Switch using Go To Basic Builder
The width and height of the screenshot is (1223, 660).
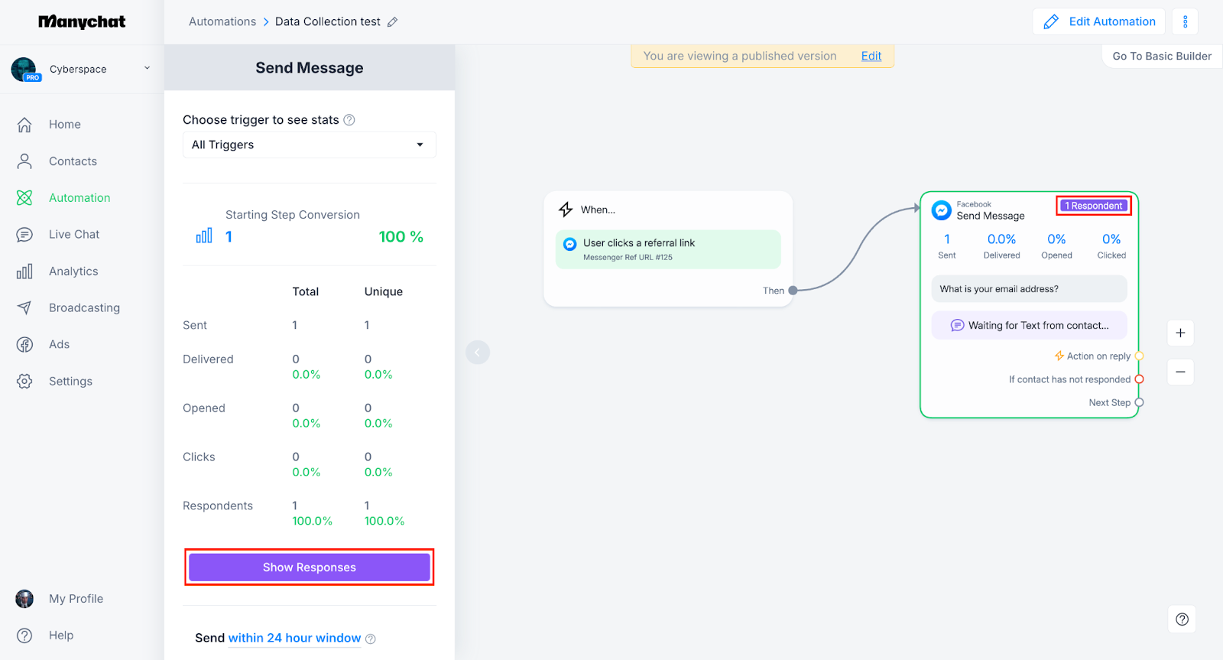point(1161,56)
